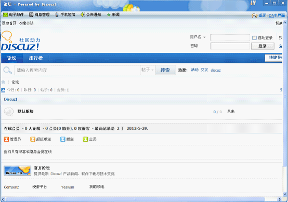The image size is (288, 202).
Task: Click the Login (登录) button
Action: (263, 46)
